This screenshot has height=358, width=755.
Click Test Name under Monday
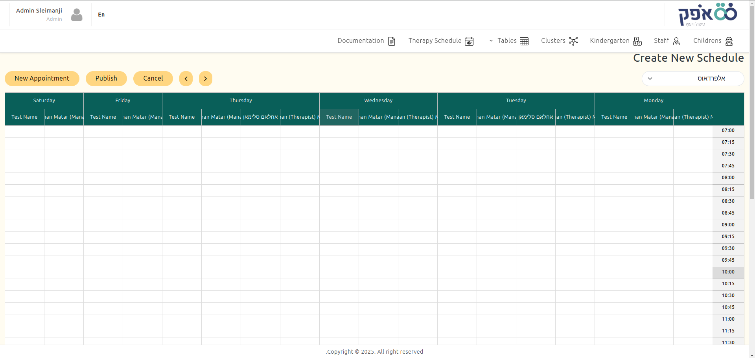coord(614,117)
